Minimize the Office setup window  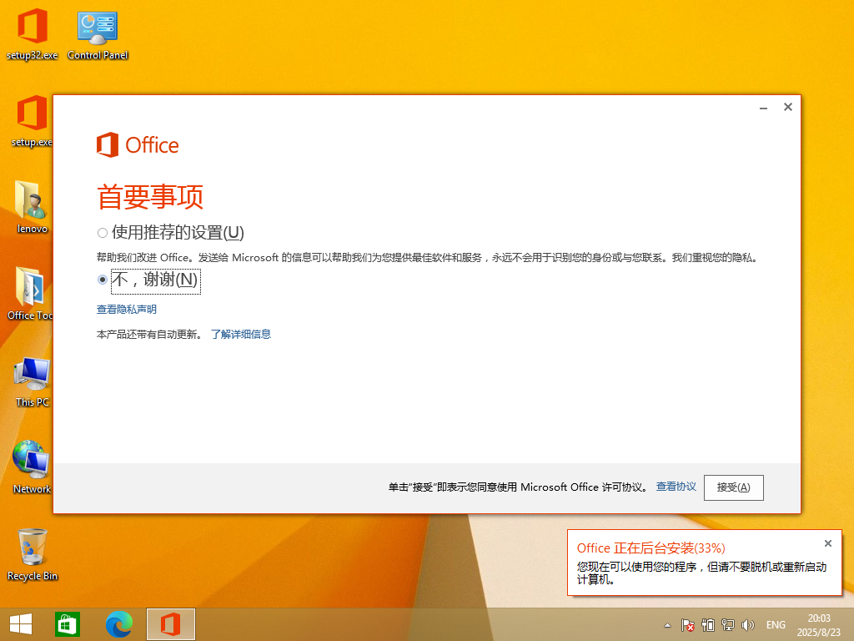tap(763, 108)
